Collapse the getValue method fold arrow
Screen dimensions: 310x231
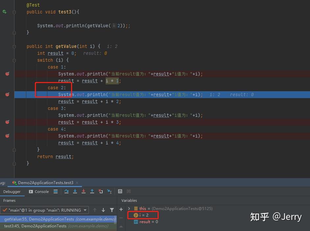click(x=14, y=46)
